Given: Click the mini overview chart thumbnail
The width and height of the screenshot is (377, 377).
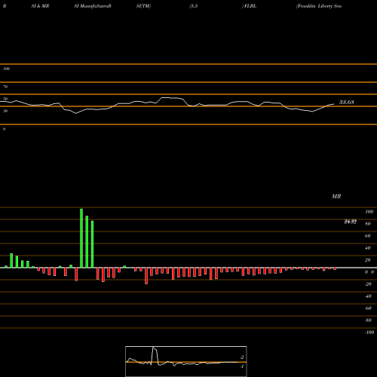Looking at the screenshot, I should [186, 361].
